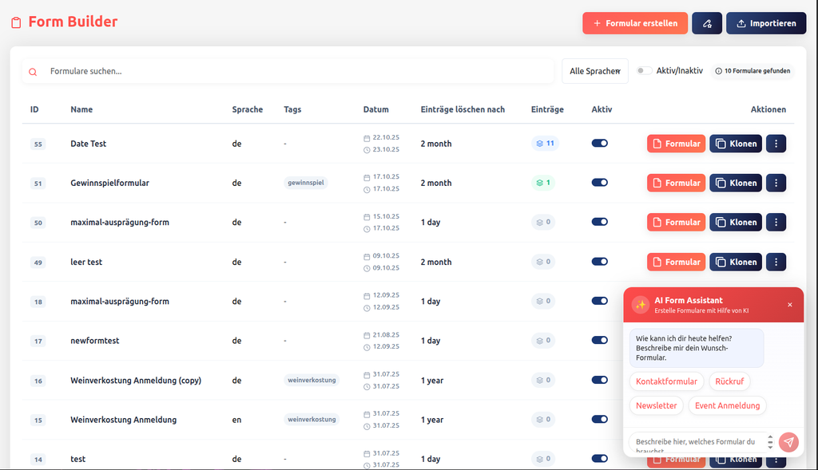
Task: Click the gewinnspiel tag chip
Action: 306,183
